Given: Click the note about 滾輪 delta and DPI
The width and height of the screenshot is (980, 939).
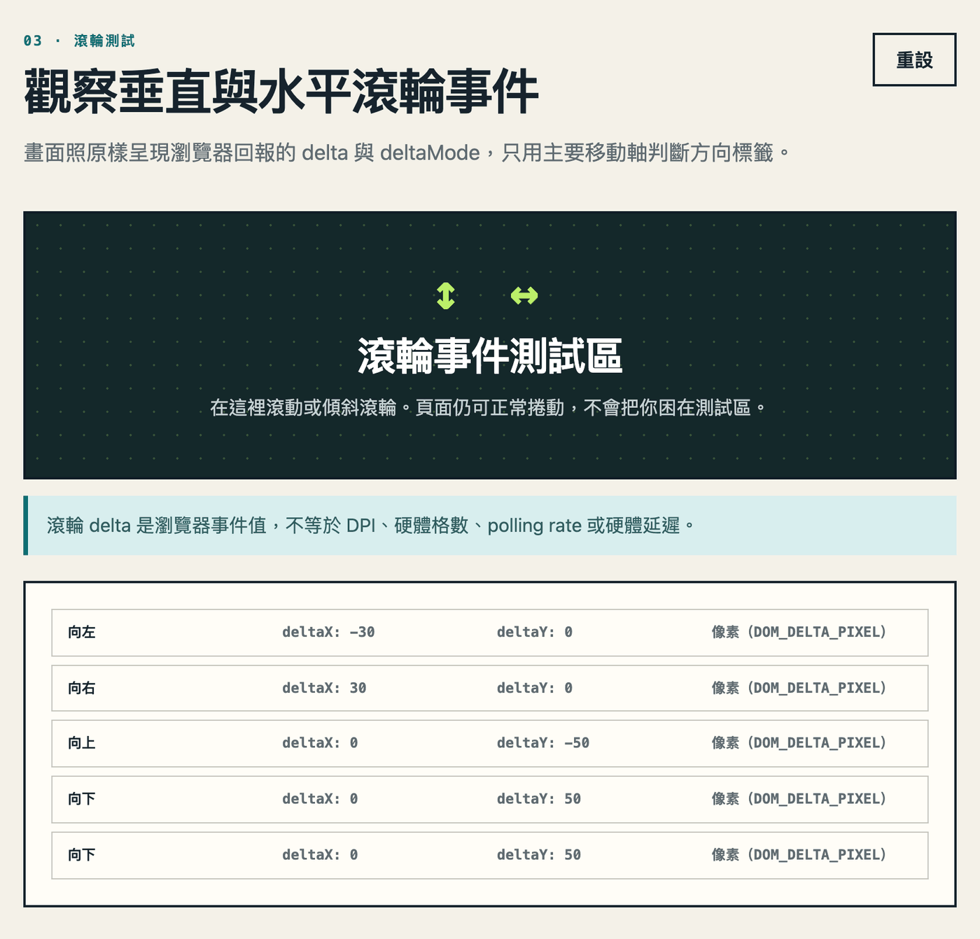Looking at the screenshot, I should [x=490, y=525].
